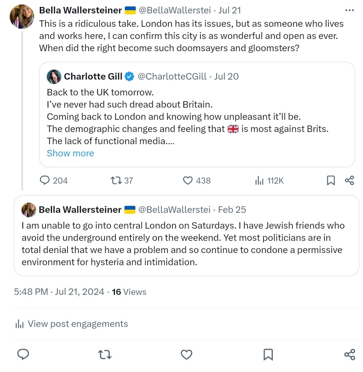Open Charlotte Gill's profile name
This screenshot has height=372, width=363.
[x=93, y=76]
